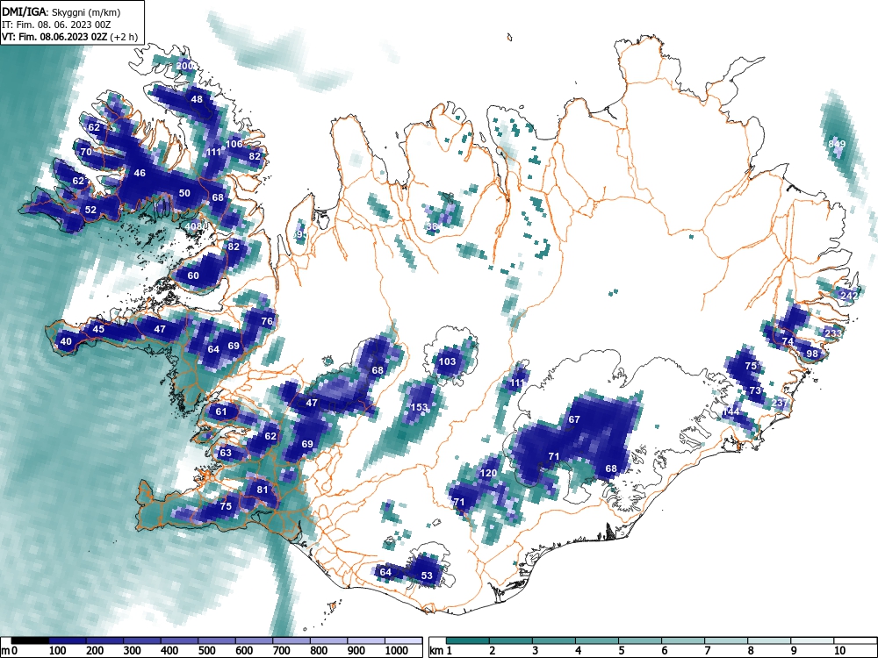The width and height of the screenshot is (878, 658).
Task: Click the visibility value '53' in the south
Action: tap(427, 576)
